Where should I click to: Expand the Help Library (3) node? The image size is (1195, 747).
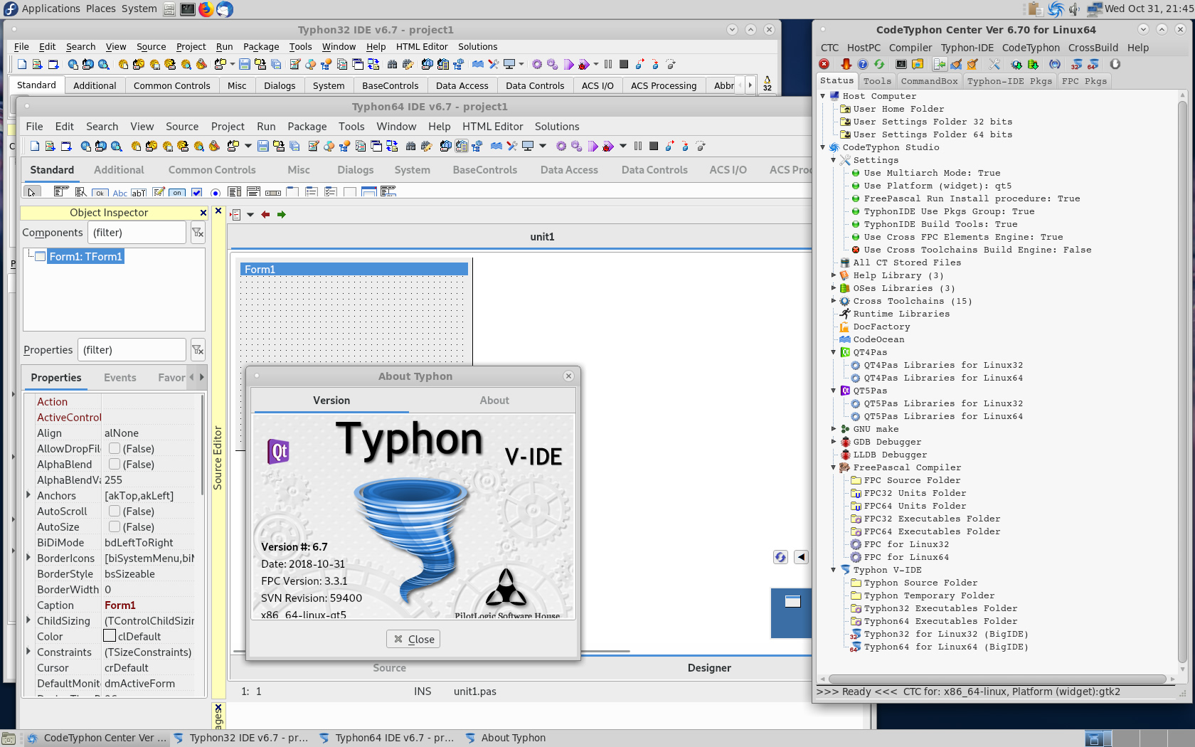tap(834, 275)
